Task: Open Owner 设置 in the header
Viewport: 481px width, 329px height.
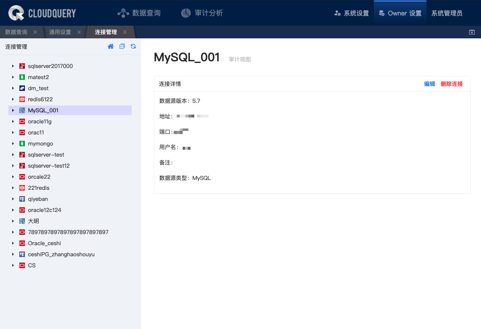Action: 400,13
